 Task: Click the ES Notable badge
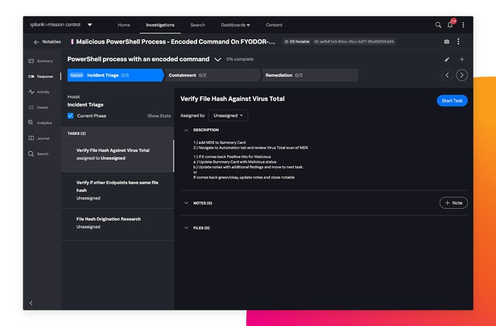297,42
